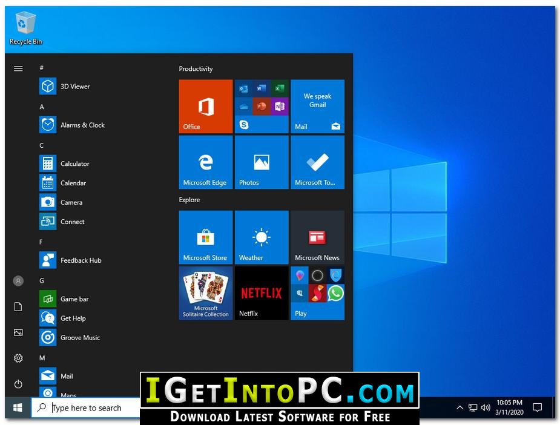Open the Photos tile
This screenshot has width=560, height=425.
coord(262,162)
